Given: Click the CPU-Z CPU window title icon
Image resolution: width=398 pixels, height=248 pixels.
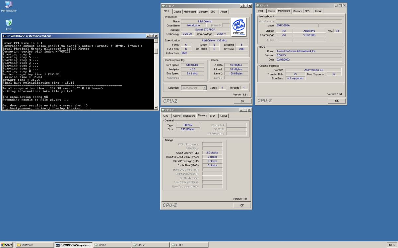Looking at the screenshot, I should (164, 6).
